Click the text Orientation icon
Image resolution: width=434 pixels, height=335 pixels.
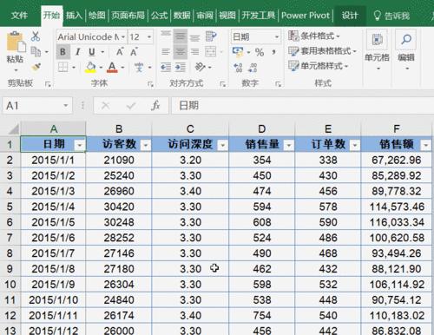point(200,67)
